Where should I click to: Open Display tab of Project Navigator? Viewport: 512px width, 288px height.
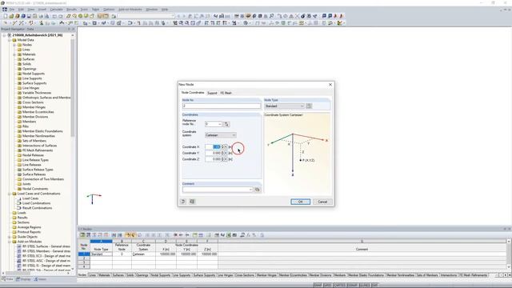click(23, 279)
